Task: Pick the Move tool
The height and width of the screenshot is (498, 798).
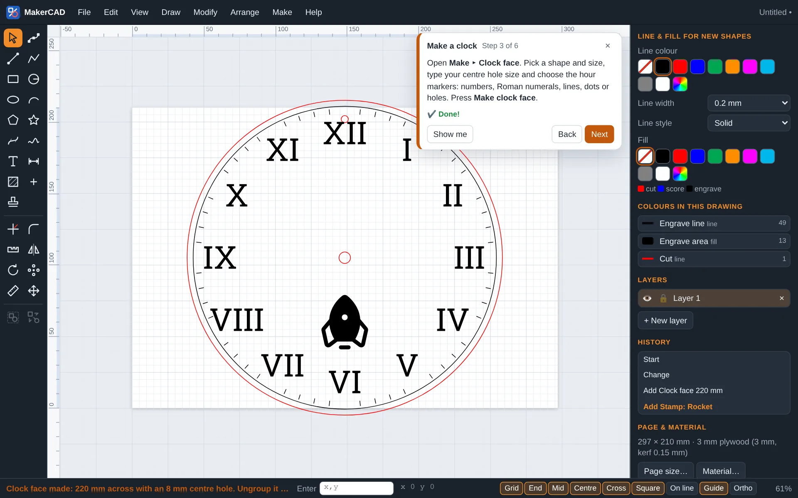Action: [34, 291]
